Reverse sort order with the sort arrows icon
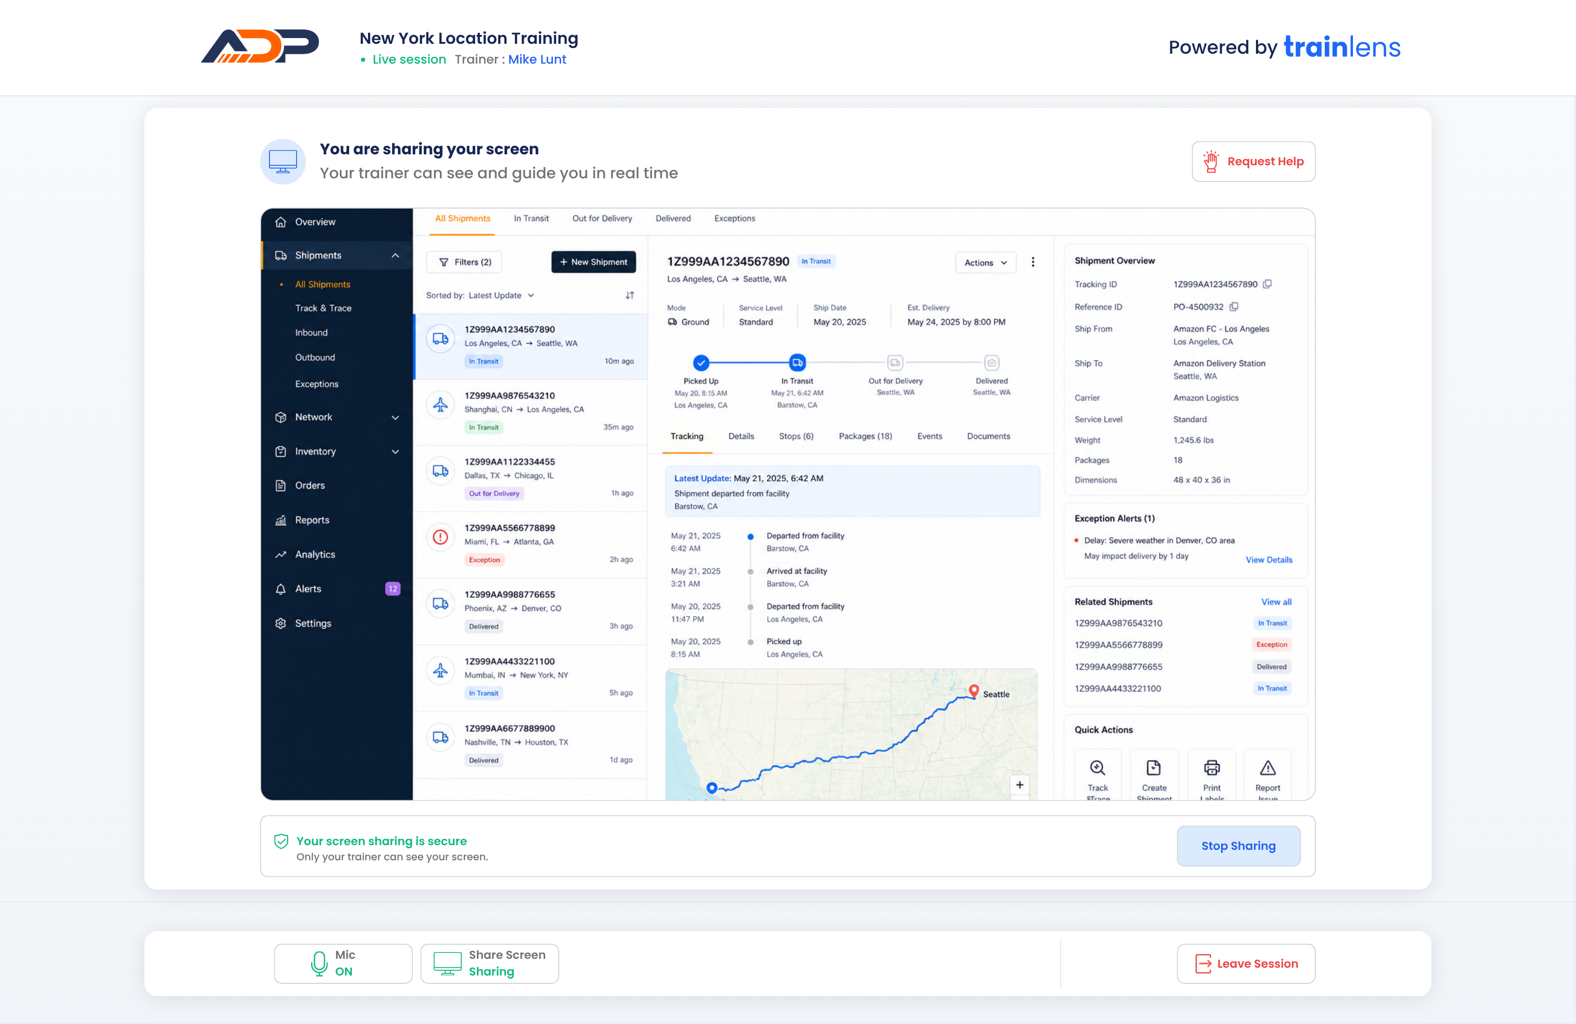Viewport: 1576px width, 1024px height. [x=629, y=296]
